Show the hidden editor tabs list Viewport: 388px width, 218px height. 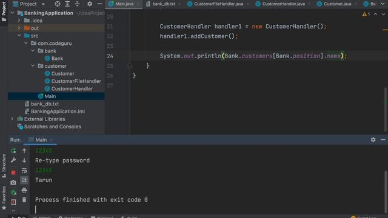(383, 4)
